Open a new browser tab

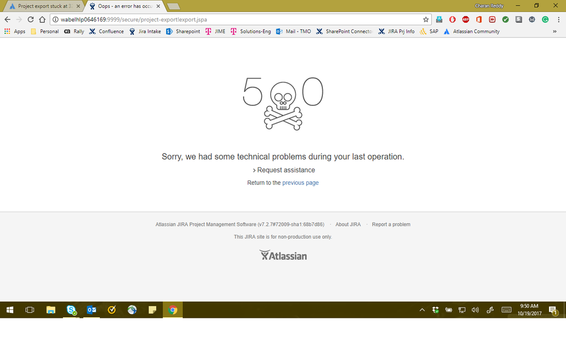point(173,6)
